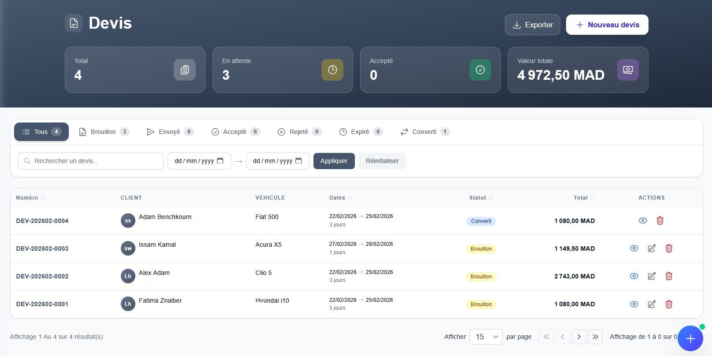Click trash icon for Alex Adam quote
712x356 pixels.
coord(669,276)
